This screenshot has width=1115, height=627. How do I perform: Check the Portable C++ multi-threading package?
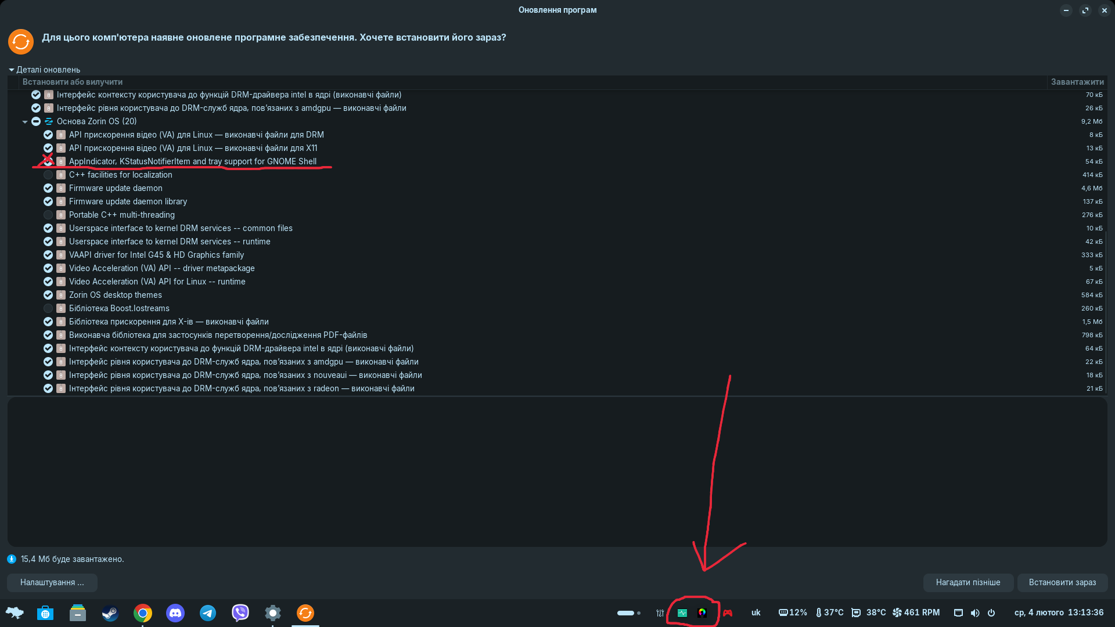pos(48,215)
